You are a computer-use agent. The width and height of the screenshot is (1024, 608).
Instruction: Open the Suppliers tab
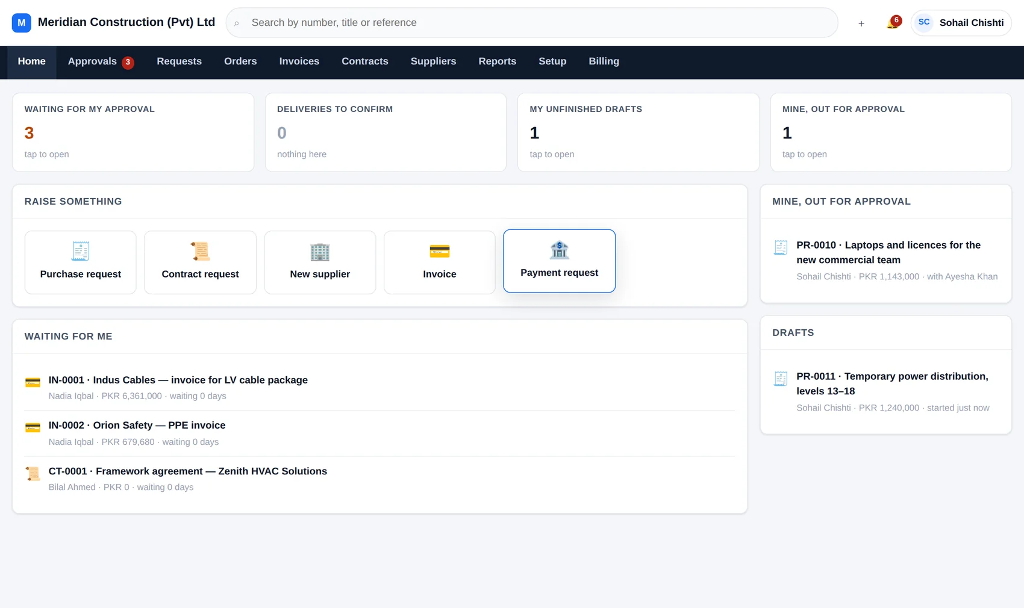coord(434,62)
